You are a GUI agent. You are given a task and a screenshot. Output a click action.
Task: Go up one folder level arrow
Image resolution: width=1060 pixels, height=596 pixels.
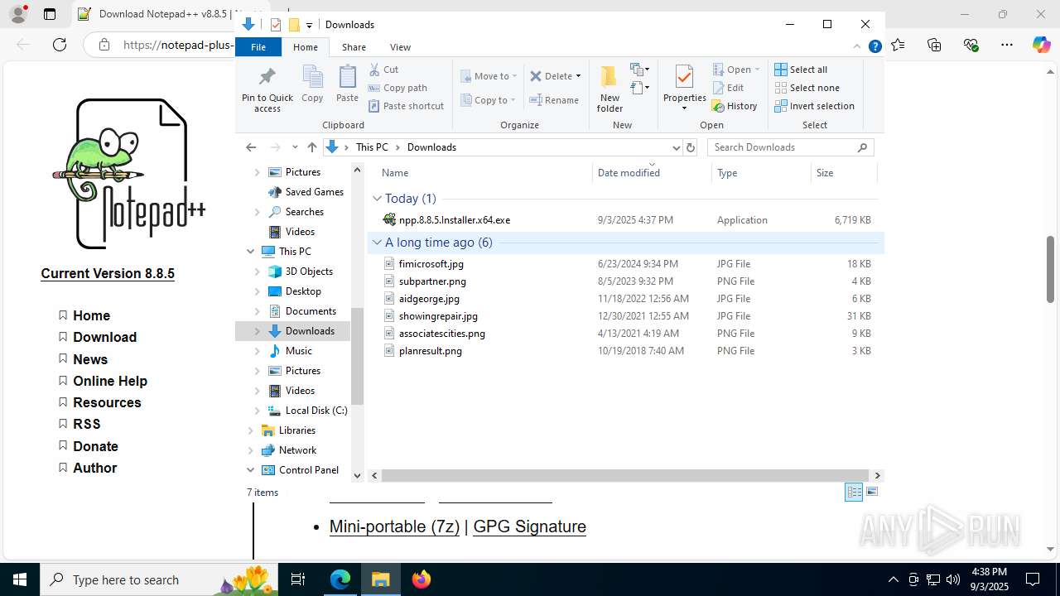(312, 147)
